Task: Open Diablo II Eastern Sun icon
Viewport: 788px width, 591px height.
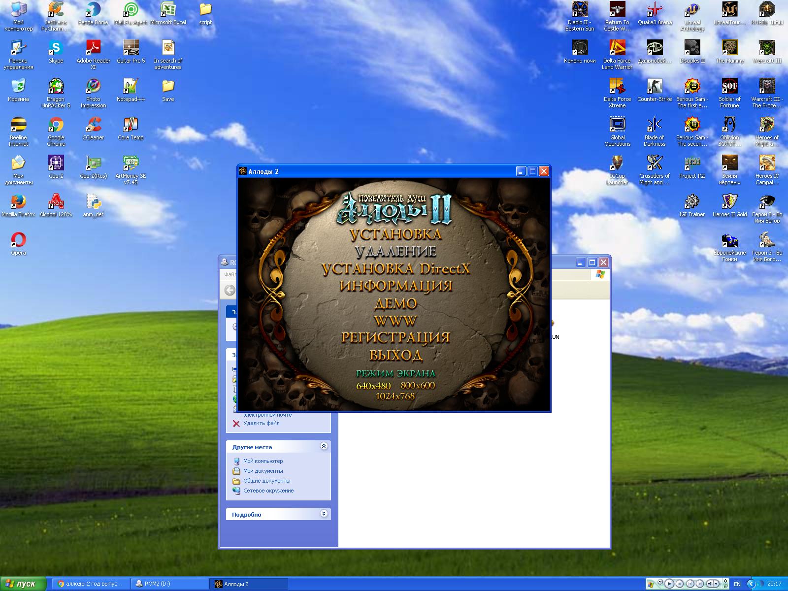Action: click(580, 16)
